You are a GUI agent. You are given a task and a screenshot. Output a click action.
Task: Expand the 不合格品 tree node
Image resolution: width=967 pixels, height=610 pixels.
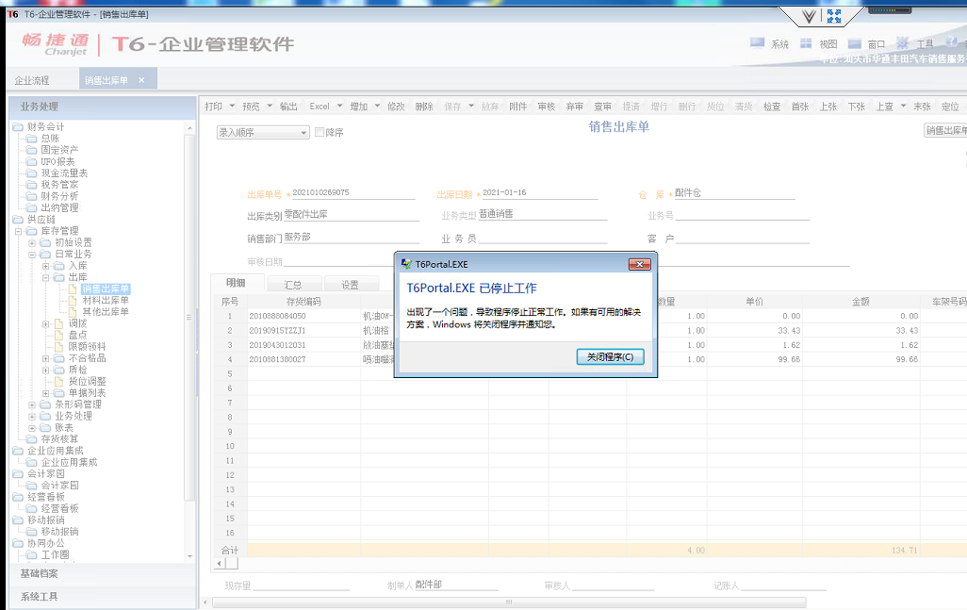point(45,358)
